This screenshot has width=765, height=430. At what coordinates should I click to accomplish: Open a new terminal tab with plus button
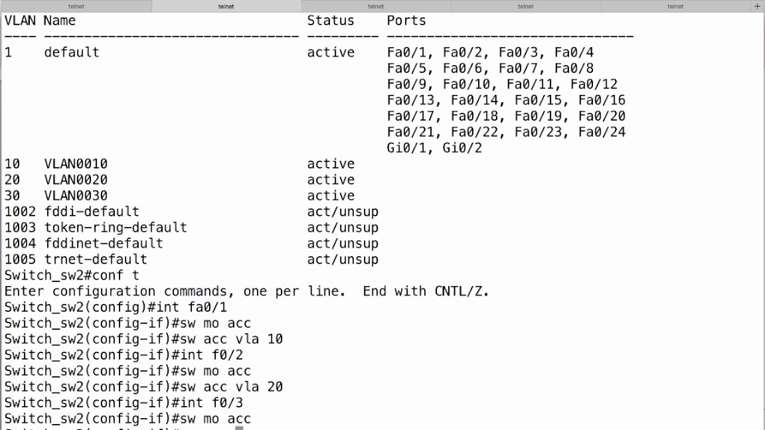757,6
